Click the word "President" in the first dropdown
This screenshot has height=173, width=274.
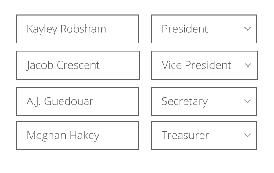[x=185, y=29]
